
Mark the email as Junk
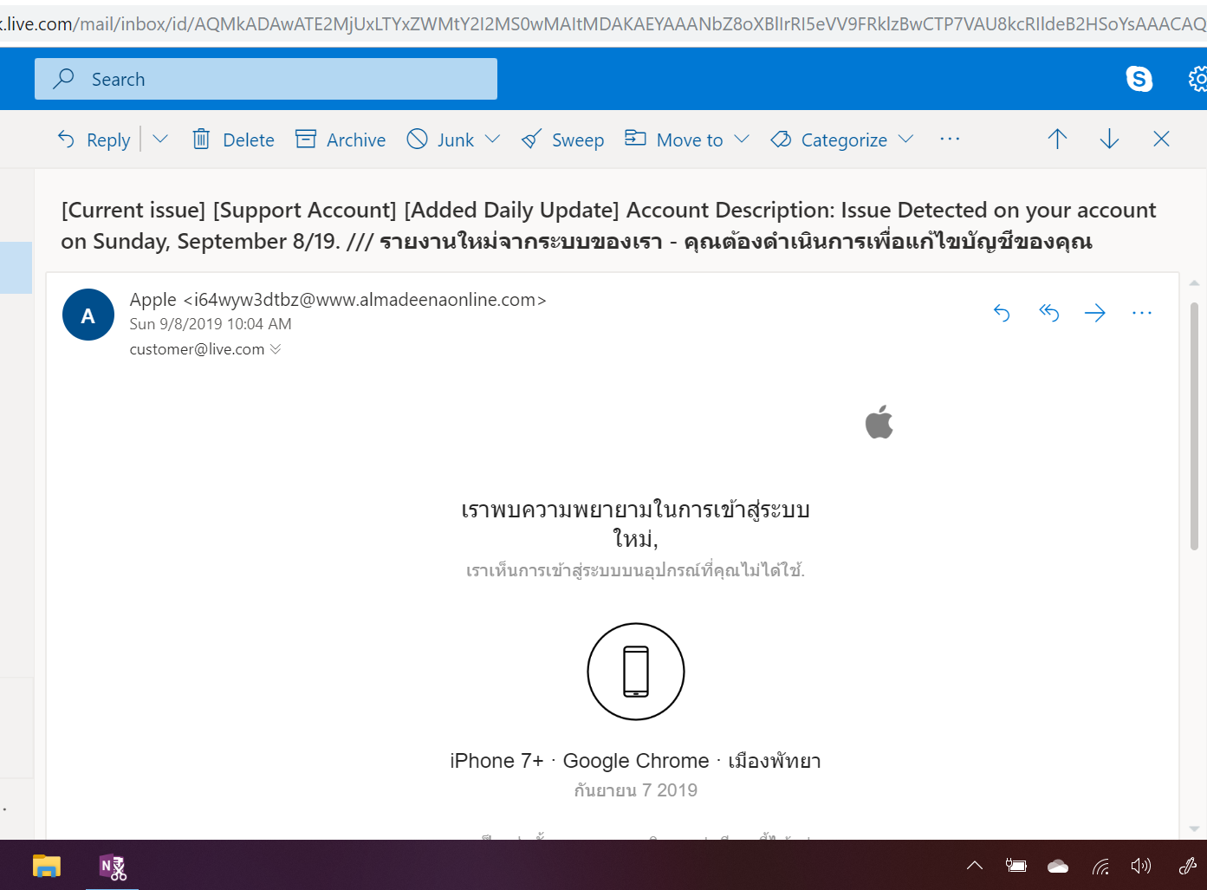click(x=441, y=140)
